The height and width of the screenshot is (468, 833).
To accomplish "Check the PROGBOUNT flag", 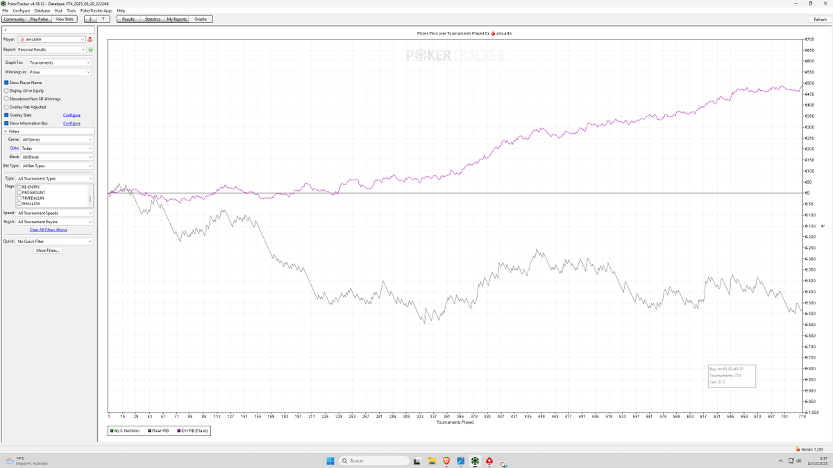I will pyautogui.click(x=19, y=193).
